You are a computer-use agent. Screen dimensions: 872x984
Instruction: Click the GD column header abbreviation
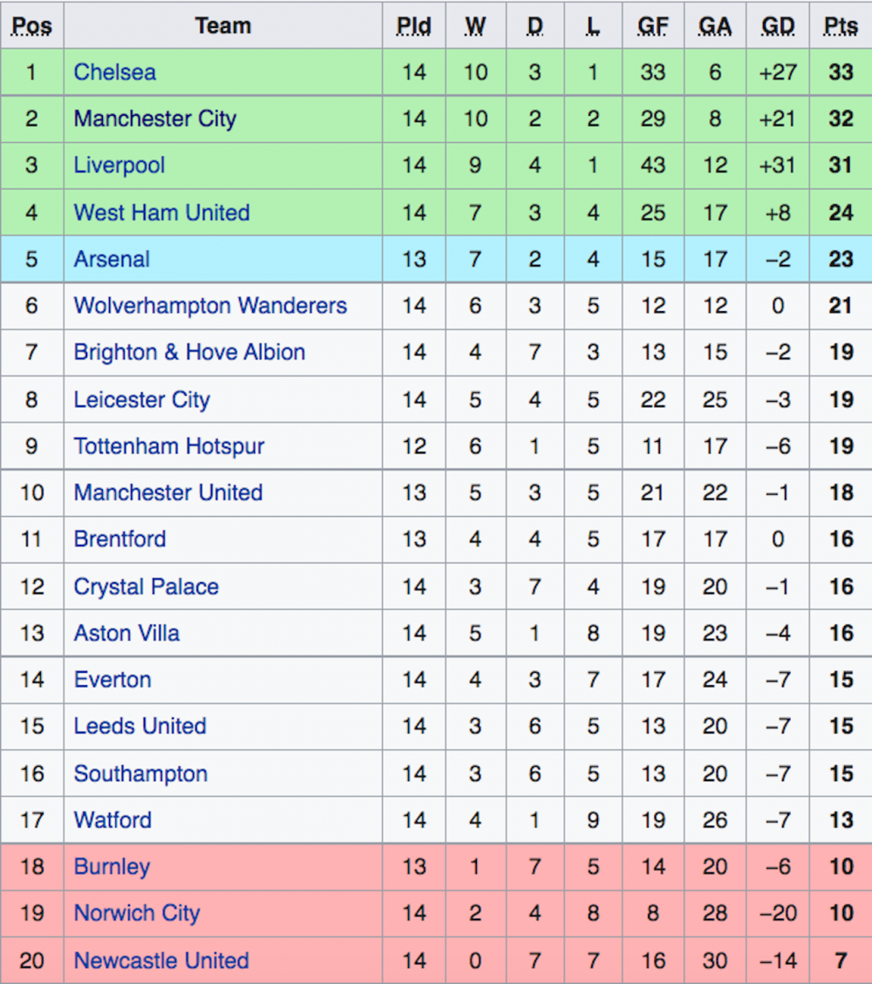pyautogui.click(x=778, y=26)
